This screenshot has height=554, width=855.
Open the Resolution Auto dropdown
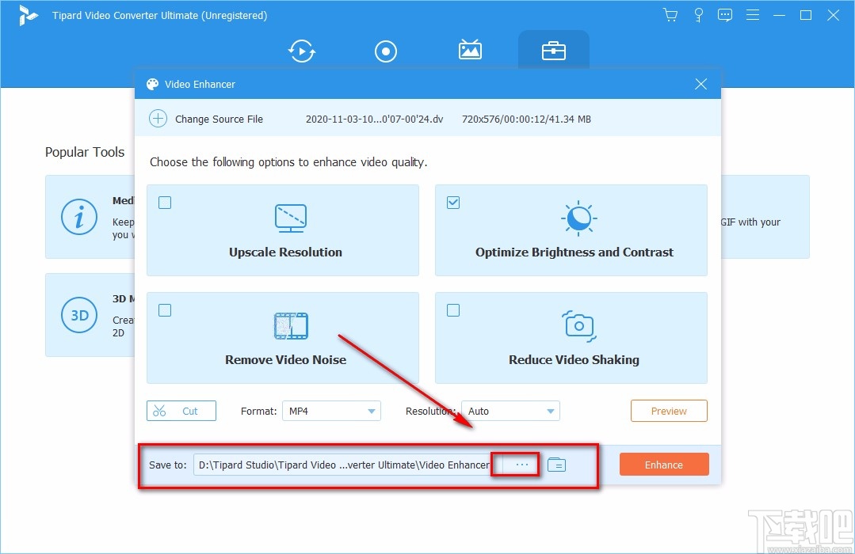510,411
